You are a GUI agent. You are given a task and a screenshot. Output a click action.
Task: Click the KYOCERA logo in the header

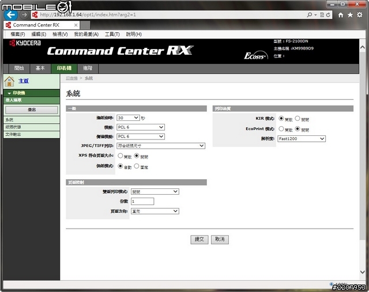[25, 43]
